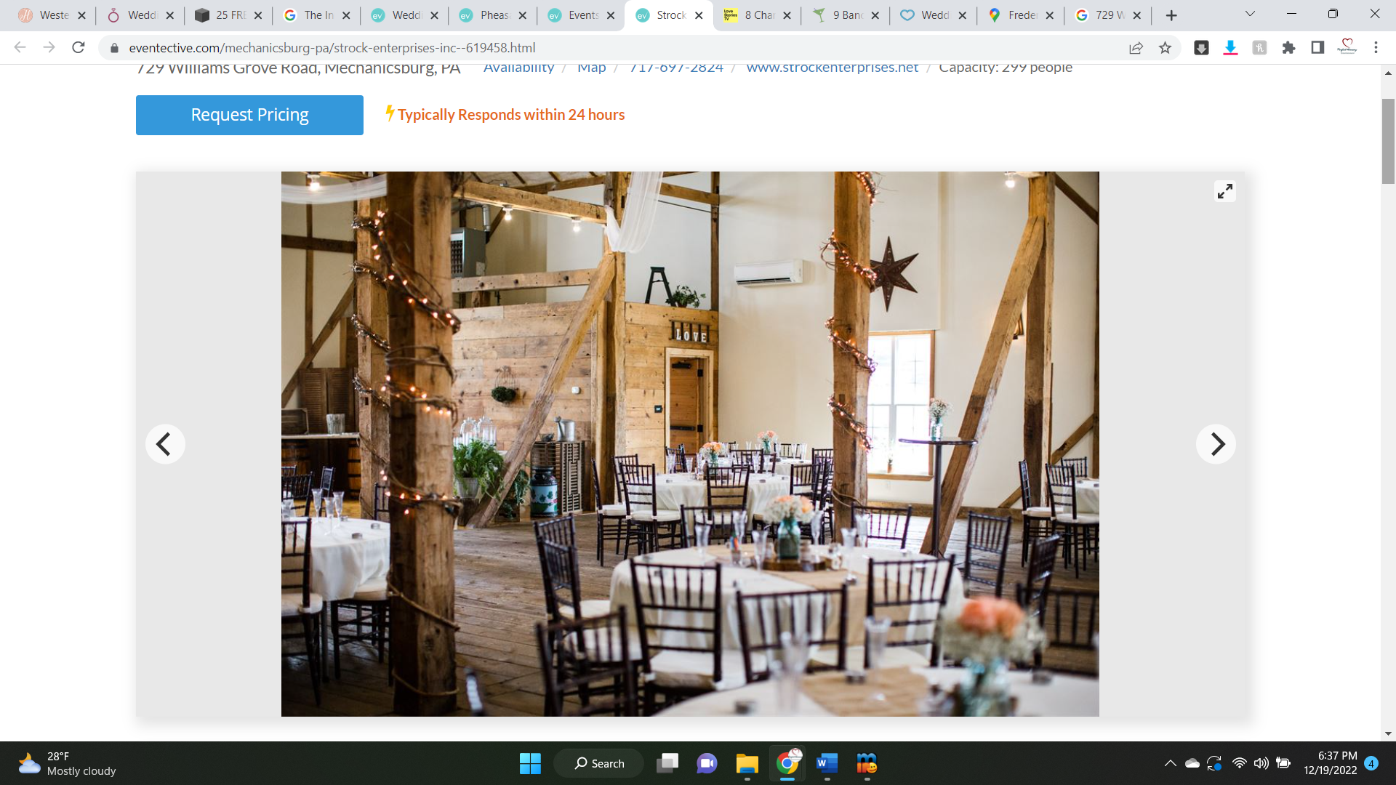Open File Explorer from the taskbar
Image resolution: width=1396 pixels, height=785 pixels.
[747, 763]
